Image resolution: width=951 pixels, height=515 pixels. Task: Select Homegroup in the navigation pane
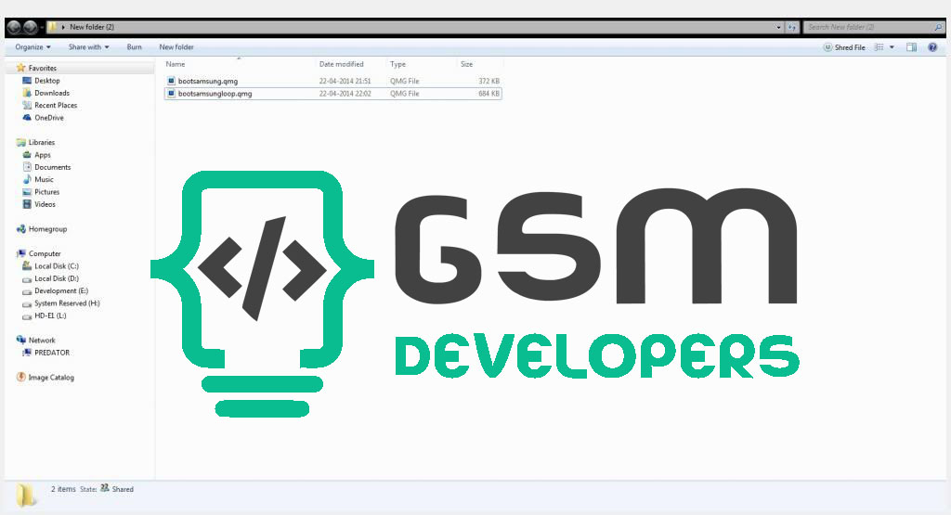click(48, 229)
